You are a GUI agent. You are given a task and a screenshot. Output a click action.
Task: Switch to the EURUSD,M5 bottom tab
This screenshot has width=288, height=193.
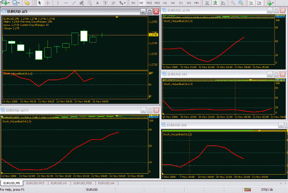click(12, 183)
